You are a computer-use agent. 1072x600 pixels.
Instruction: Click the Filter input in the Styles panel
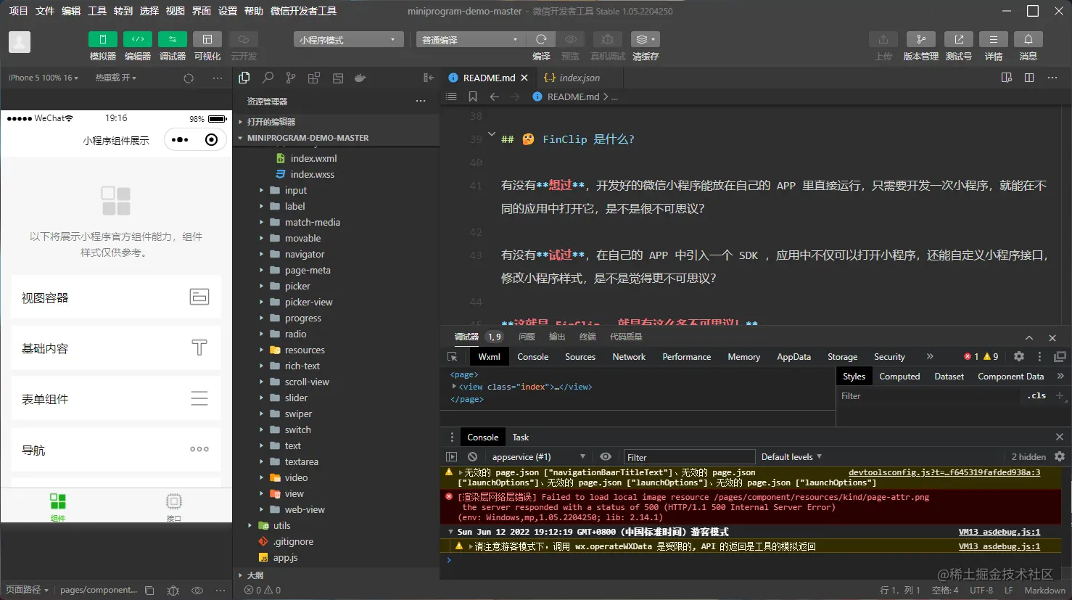tap(928, 396)
